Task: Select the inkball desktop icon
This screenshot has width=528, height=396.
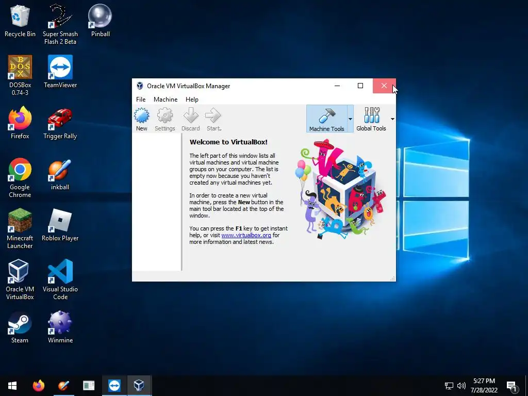Action: 60,174
